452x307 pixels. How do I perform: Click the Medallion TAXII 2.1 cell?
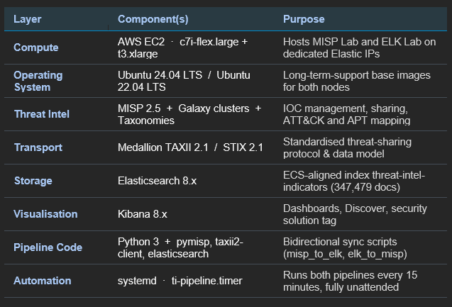click(x=190, y=147)
